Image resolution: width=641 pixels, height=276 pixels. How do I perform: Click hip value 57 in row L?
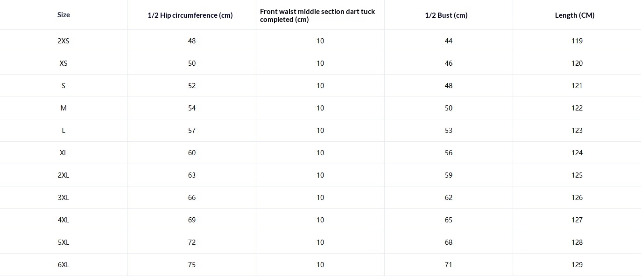[x=192, y=131]
